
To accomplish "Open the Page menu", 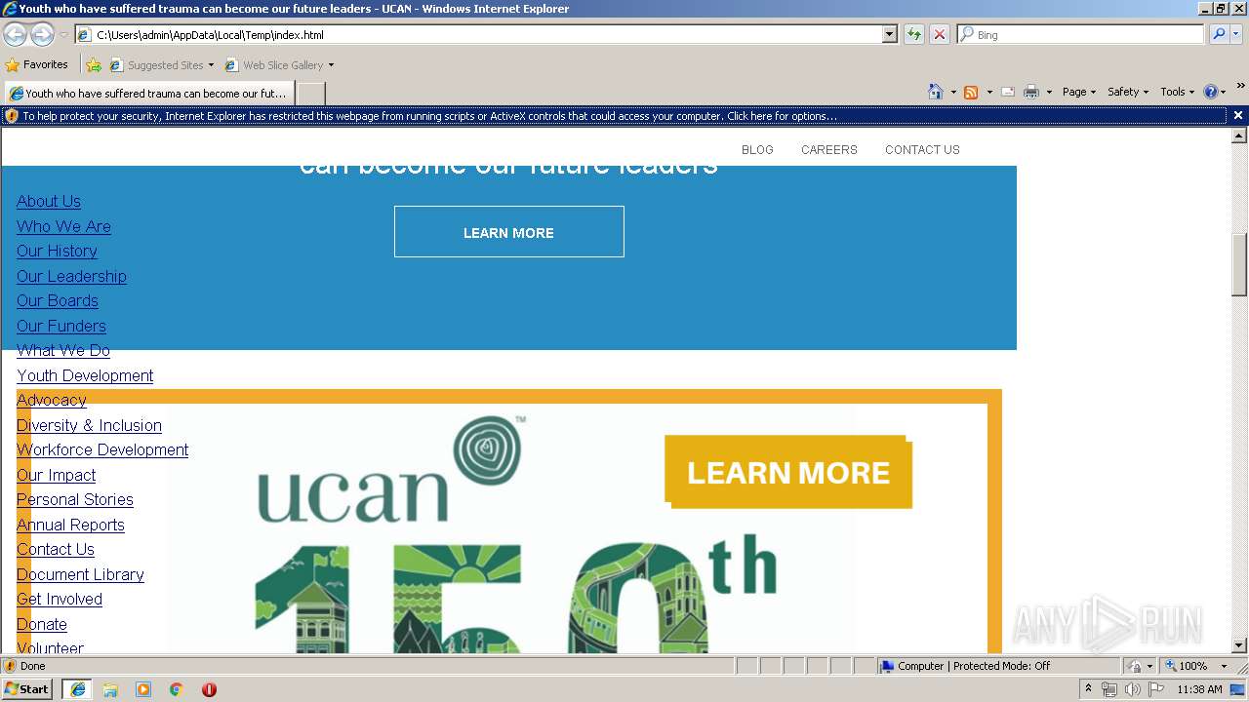I will coord(1079,92).
